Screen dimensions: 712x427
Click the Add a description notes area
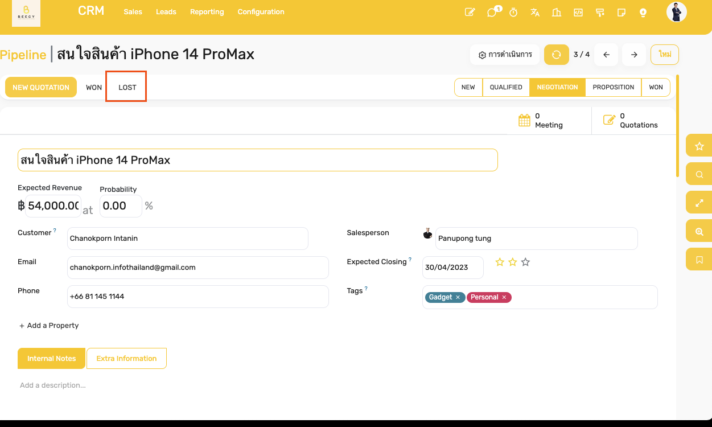pyautogui.click(x=53, y=385)
